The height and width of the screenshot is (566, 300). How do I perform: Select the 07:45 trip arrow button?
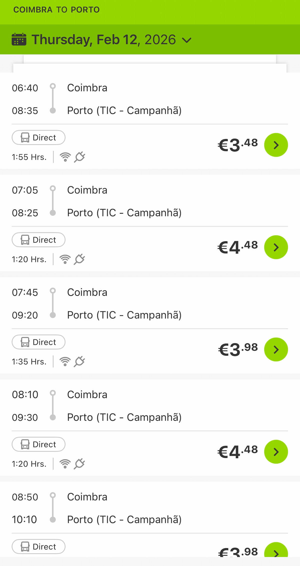pos(276,349)
